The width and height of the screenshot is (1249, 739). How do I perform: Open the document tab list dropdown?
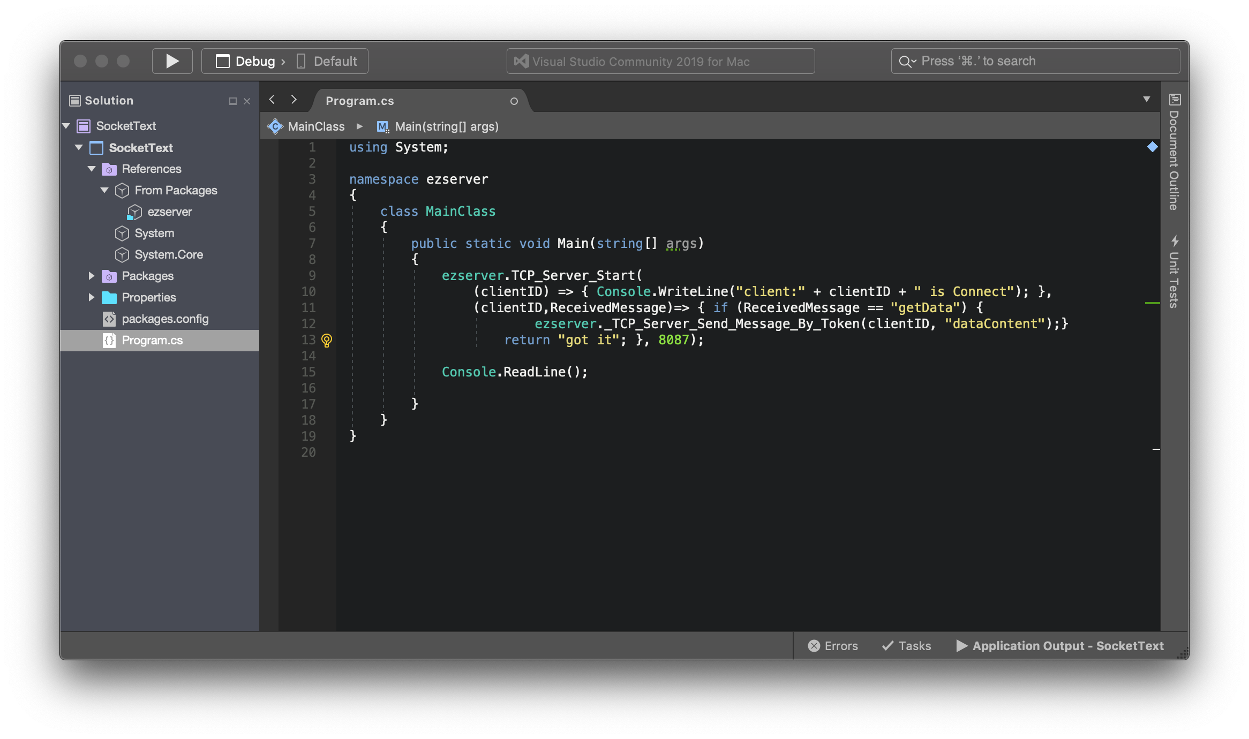pos(1147,100)
